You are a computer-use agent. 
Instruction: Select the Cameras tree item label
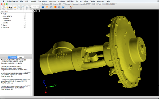pos(6,27)
